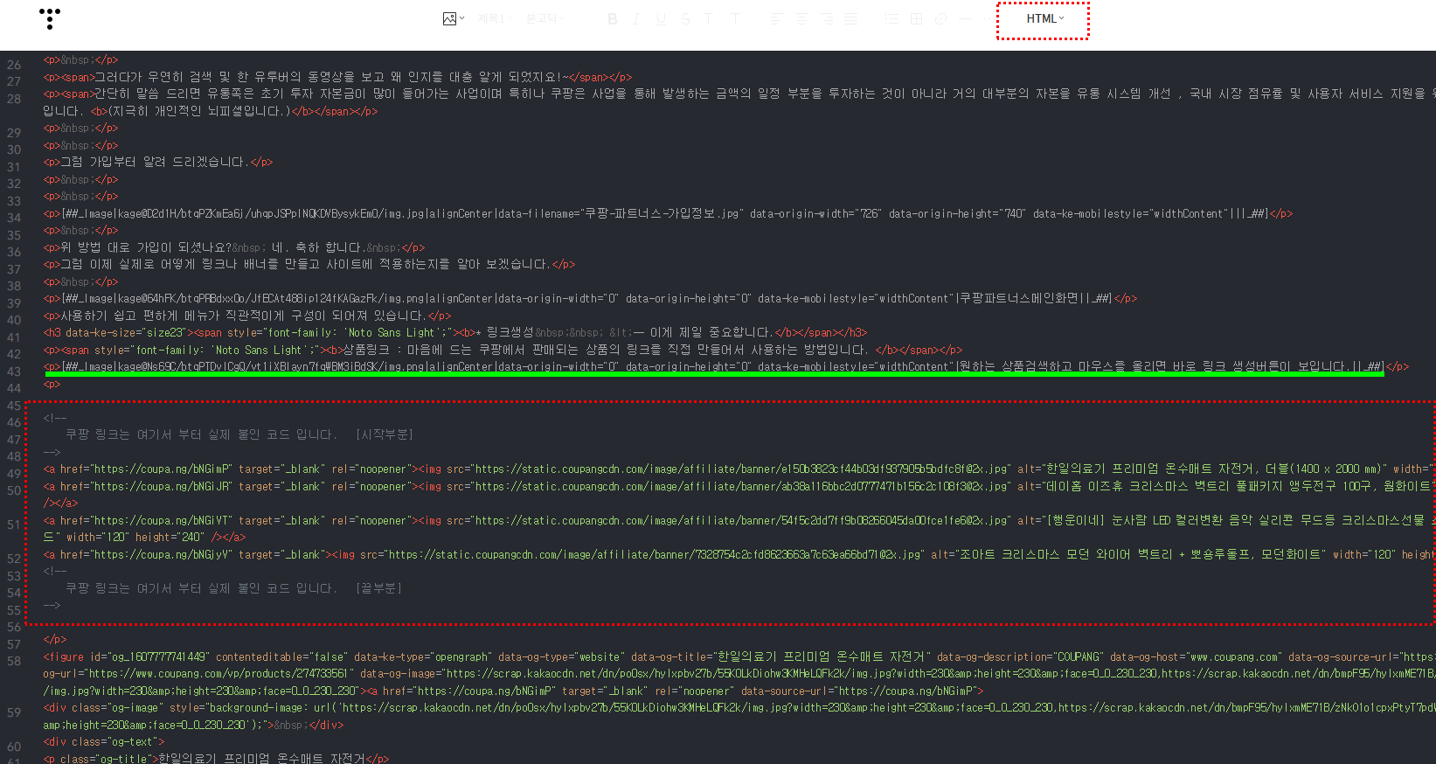Click line number 43 in the gutter
Screen dimensions: 1436x764
click(14, 372)
